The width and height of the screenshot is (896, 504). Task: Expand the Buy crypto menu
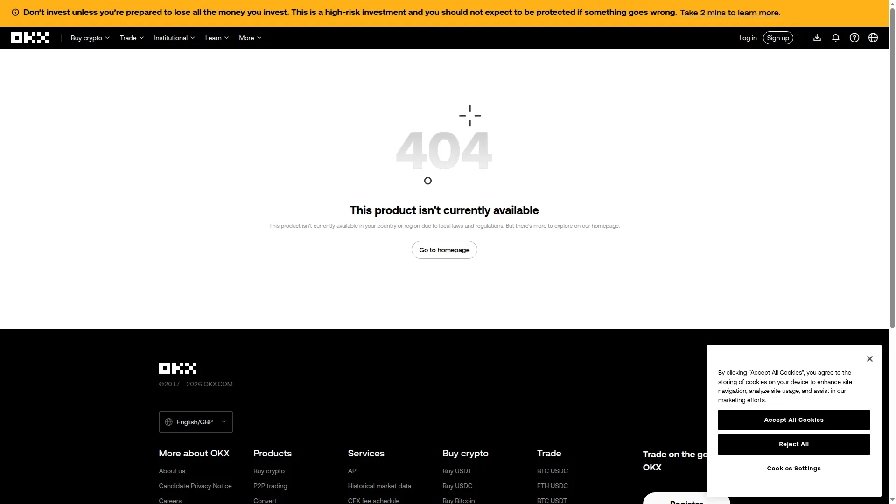tap(90, 38)
